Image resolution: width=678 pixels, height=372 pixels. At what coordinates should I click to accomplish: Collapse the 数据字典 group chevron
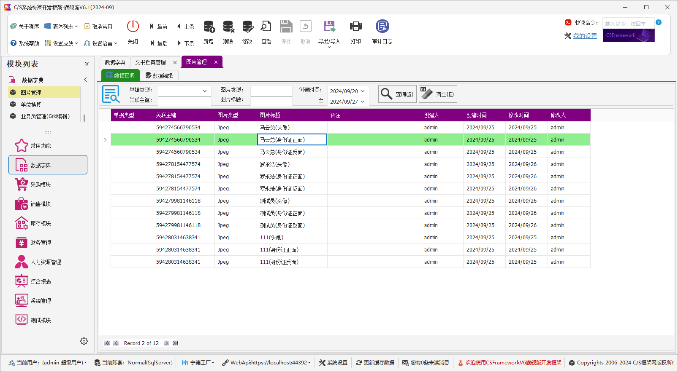click(85, 80)
